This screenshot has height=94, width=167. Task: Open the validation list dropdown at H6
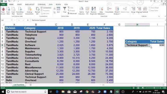(x=151, y=45)
